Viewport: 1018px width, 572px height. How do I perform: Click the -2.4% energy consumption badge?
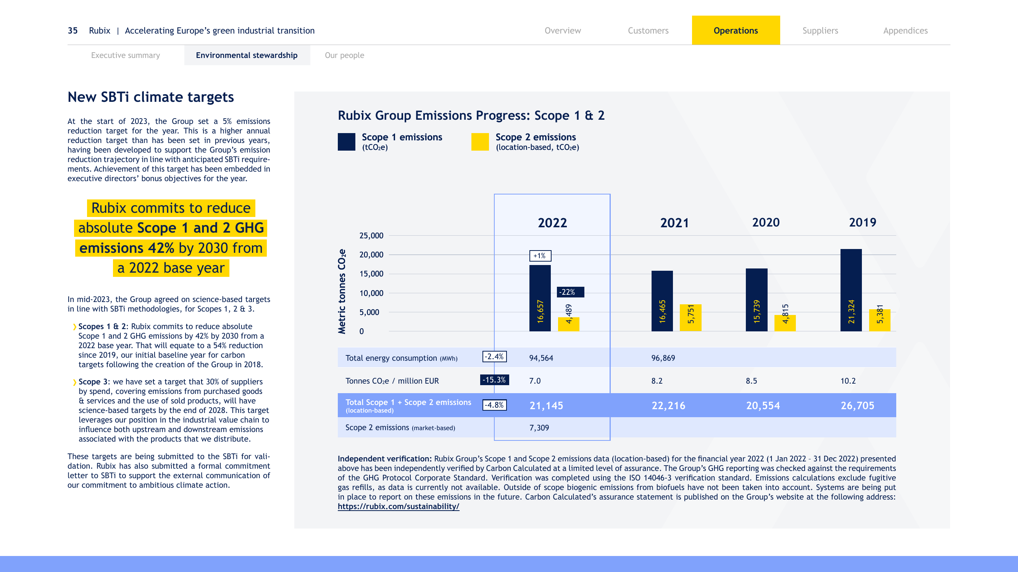click(494, 357)
